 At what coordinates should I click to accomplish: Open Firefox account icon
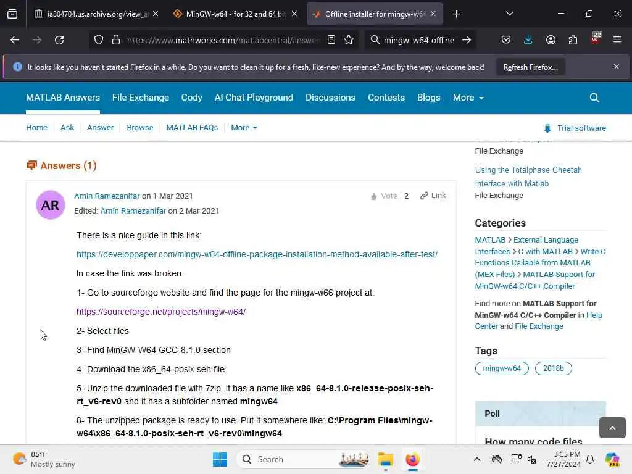(x=551, y=40)
